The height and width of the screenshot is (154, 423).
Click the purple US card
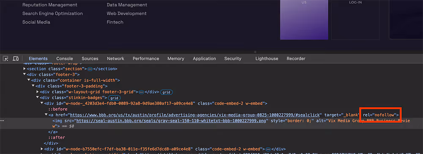click(x=304, y=20)
